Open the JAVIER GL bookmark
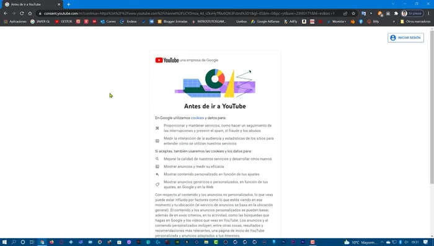Viewport: 434px width, 246px height. [40, 21]
